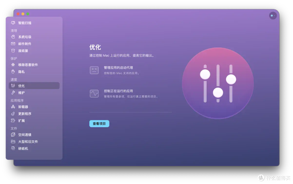Image resolution: width=293 pixels, height=184 pixels.
Task: Click the 查看项目 button
Action: pyautogui.click(x=99, y=124)
